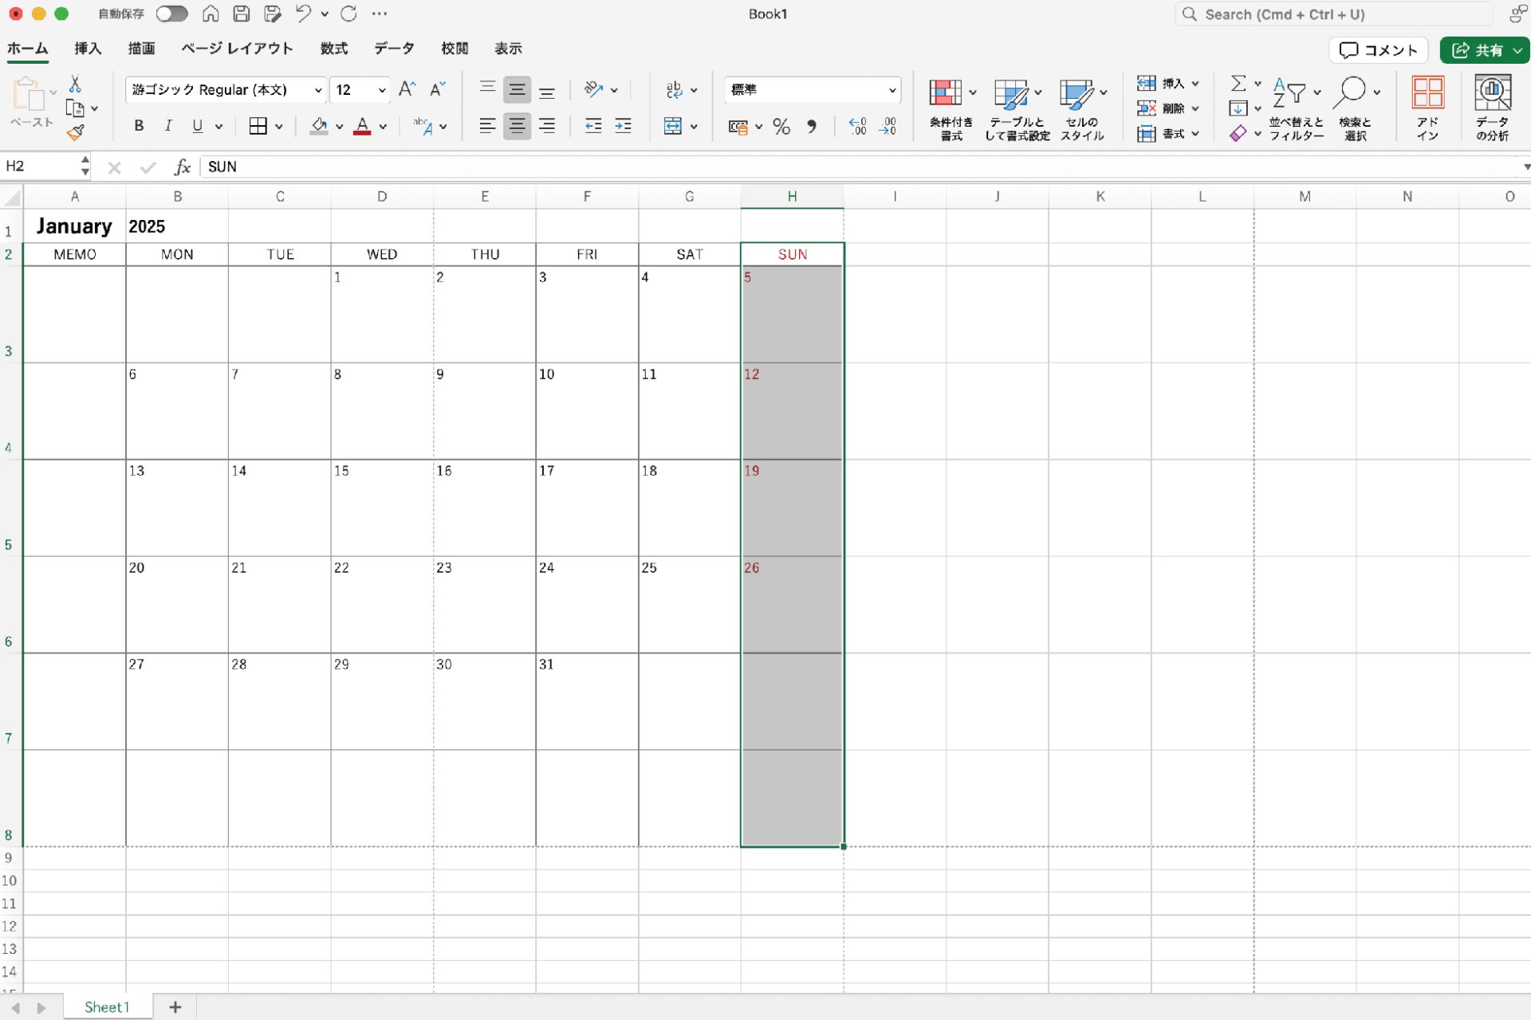
Task: Open the font name dropdown
Action: [318, 90]
